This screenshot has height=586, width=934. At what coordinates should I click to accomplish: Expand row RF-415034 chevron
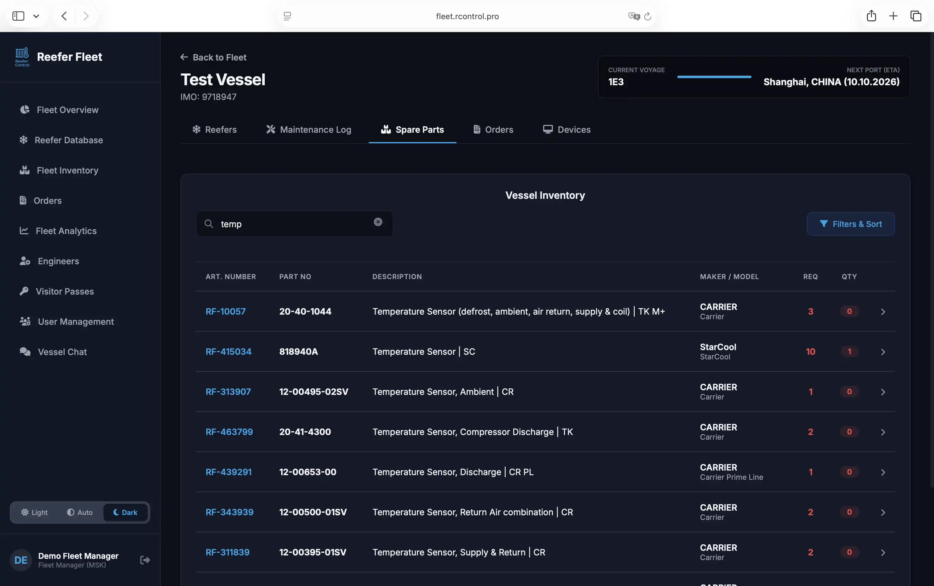pyautogui.click(x=883, y=352)
